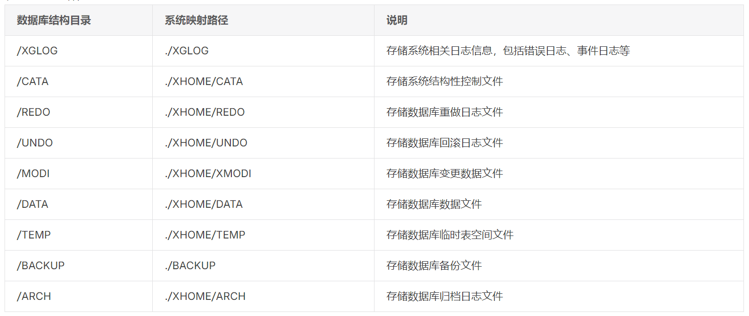Click the /DATA directory cell
This screenshot has height=316, width=749.
[33, 204]
